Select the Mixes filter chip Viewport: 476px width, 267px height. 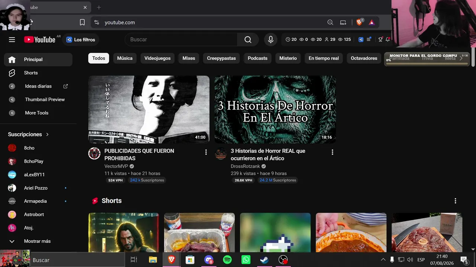[x=189, y=58]
